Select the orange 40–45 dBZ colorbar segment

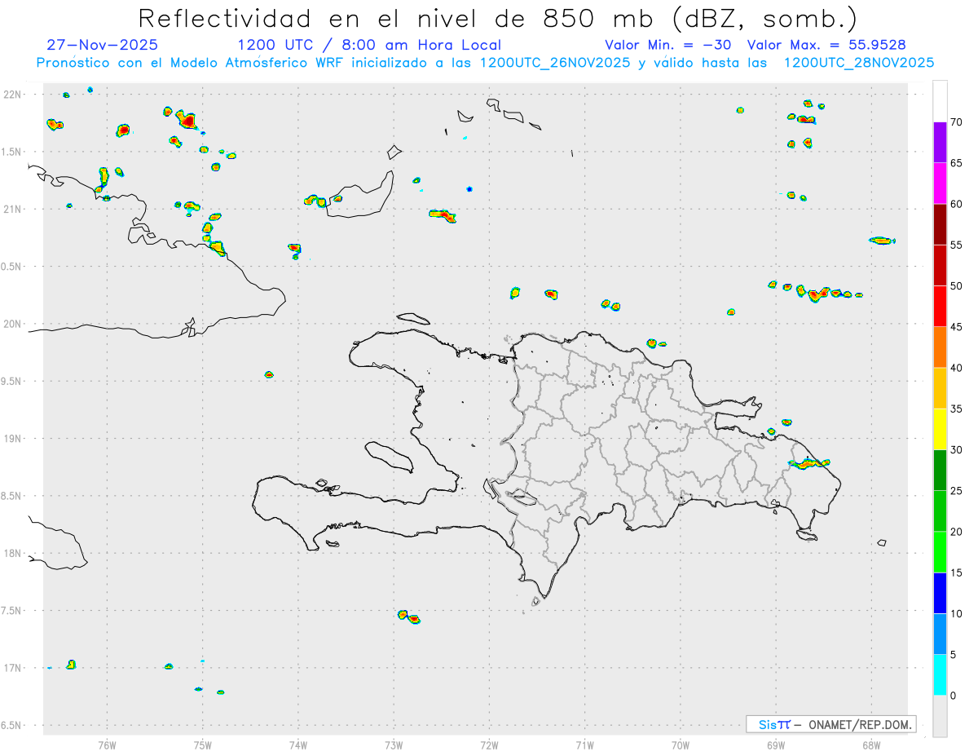pos(940,347)
